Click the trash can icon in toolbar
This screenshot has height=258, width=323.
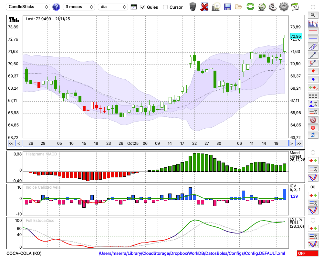pos(193,6)
